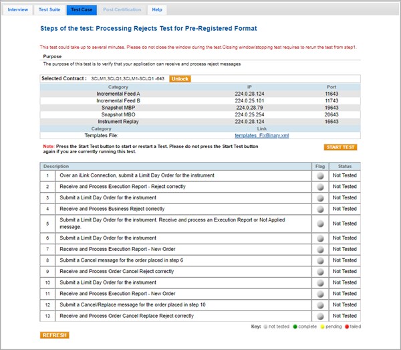Click the REFRESH button
Image resolution: width=401 pixels, height=350 pixels.
click(x=54, y=335)
